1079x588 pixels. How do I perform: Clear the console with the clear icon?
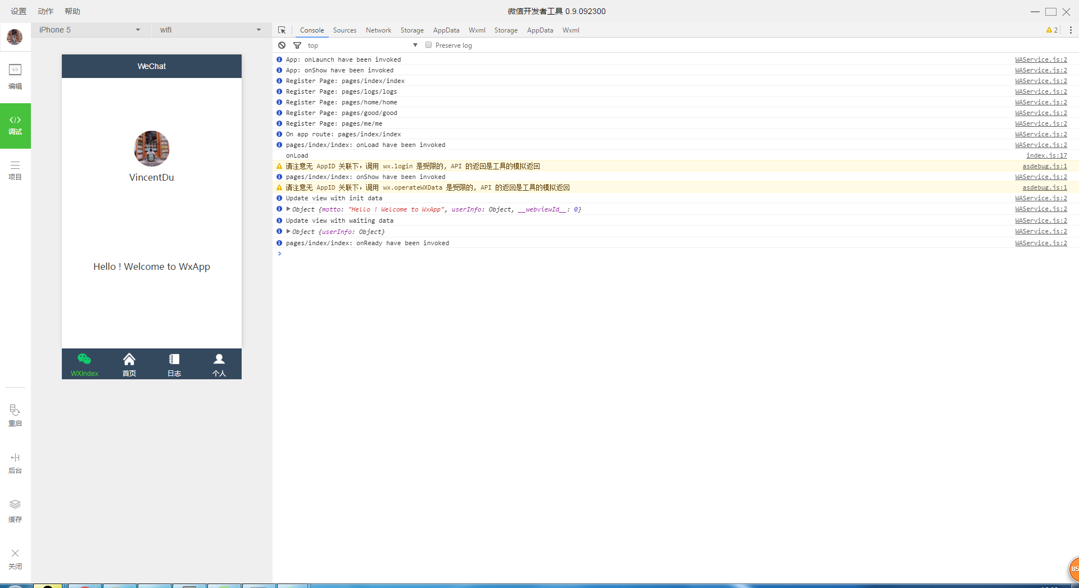pyautogui.click(x=282, y=45)
